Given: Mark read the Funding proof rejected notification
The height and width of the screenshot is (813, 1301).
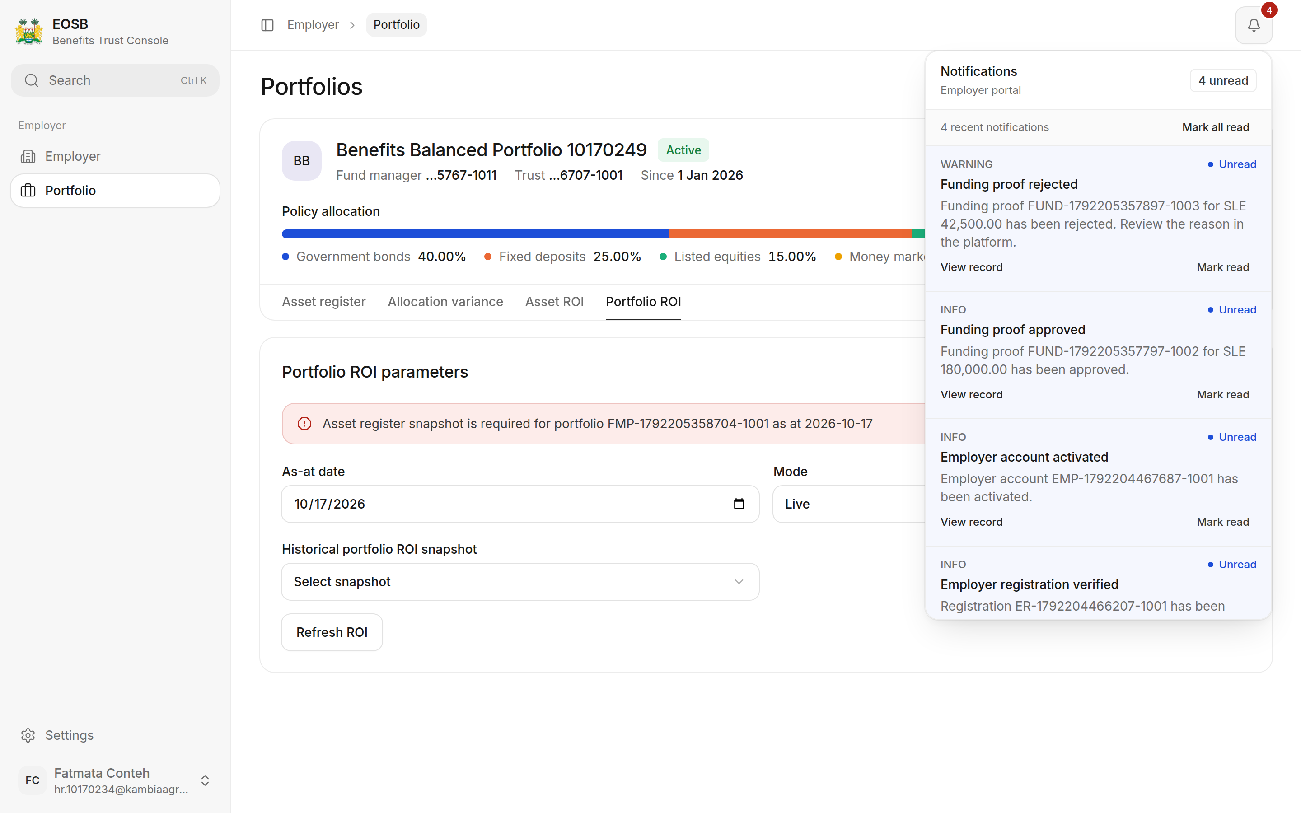Looking at the screenshot, I should 1222,267.
